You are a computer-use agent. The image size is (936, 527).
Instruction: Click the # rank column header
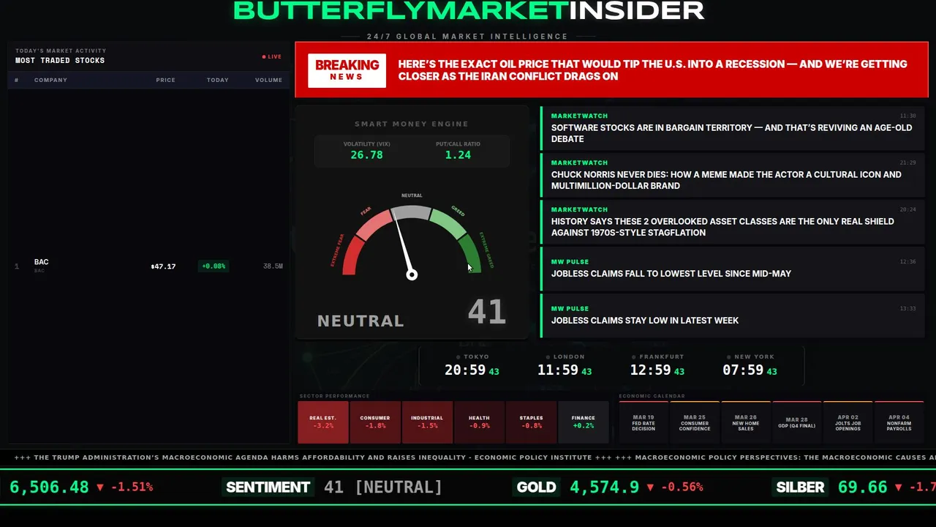click(x=16, y=80)
